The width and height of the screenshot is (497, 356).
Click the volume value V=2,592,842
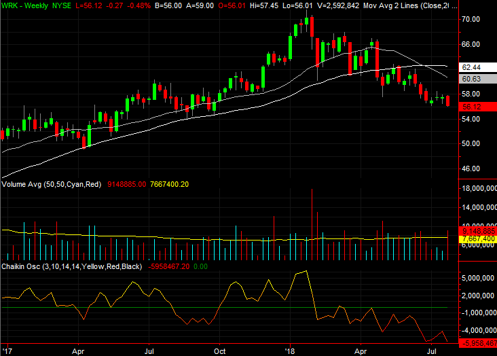point(338,5)
